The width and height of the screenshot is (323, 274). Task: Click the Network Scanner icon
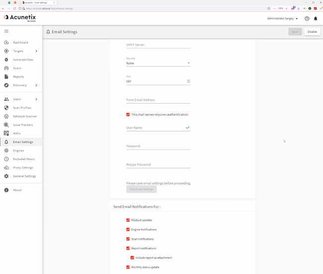click(6, 116)
